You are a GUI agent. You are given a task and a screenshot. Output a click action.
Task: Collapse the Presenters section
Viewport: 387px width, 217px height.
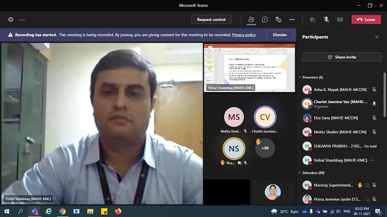[300, 77]
